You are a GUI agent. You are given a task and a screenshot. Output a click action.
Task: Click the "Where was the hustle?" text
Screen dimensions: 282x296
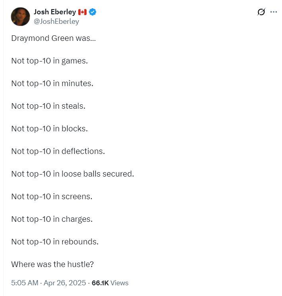click(52, 264)
